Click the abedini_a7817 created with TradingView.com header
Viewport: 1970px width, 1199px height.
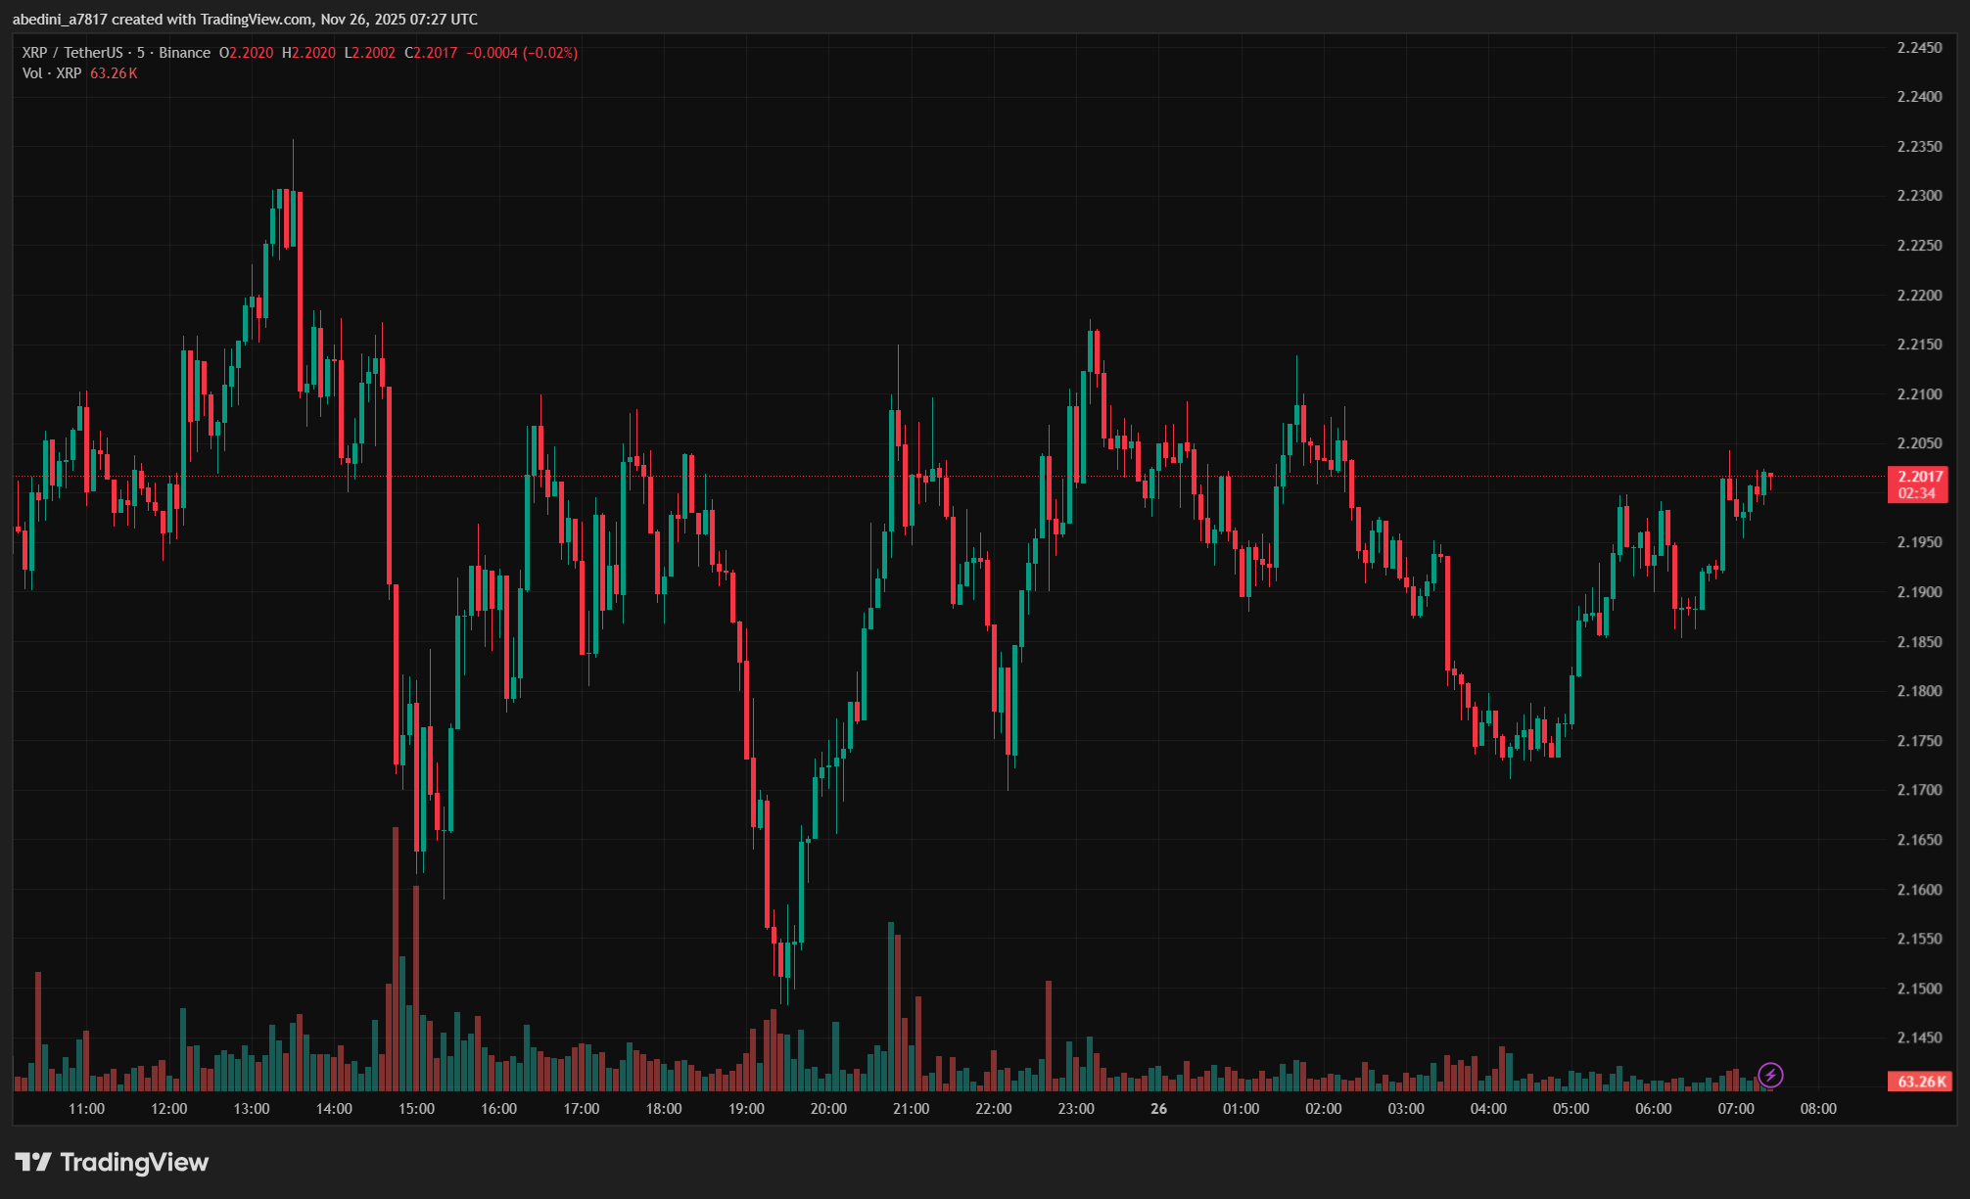[245, 20]
